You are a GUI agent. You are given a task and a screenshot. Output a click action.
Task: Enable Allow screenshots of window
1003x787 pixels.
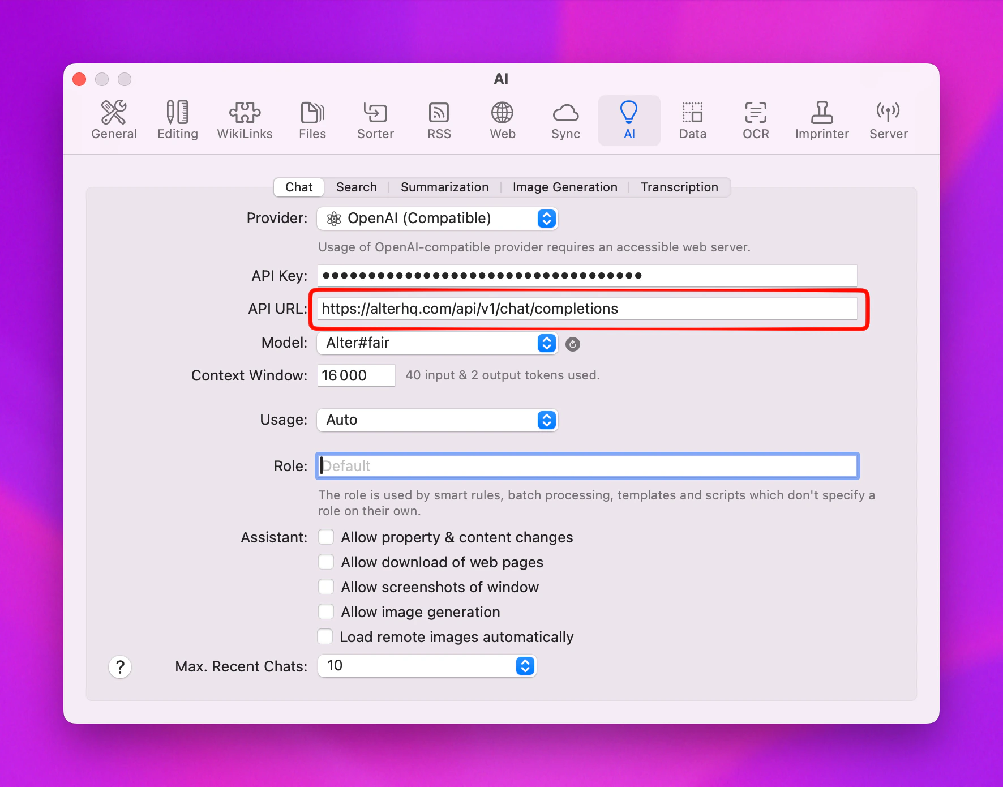pos(326,587)
